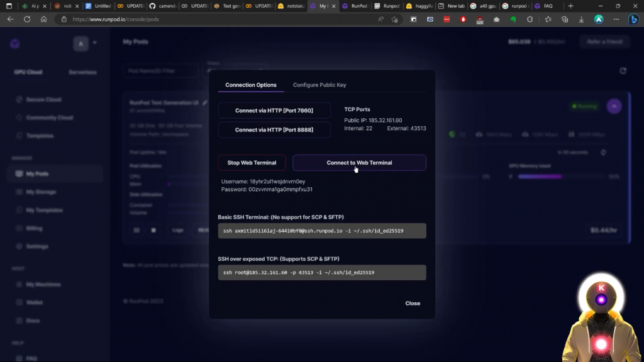Image resolution: width=644 pixels, height=362 pixels.
Task: Switch to the 'a40 gpu' Google tab
Action: pos(484,6)
